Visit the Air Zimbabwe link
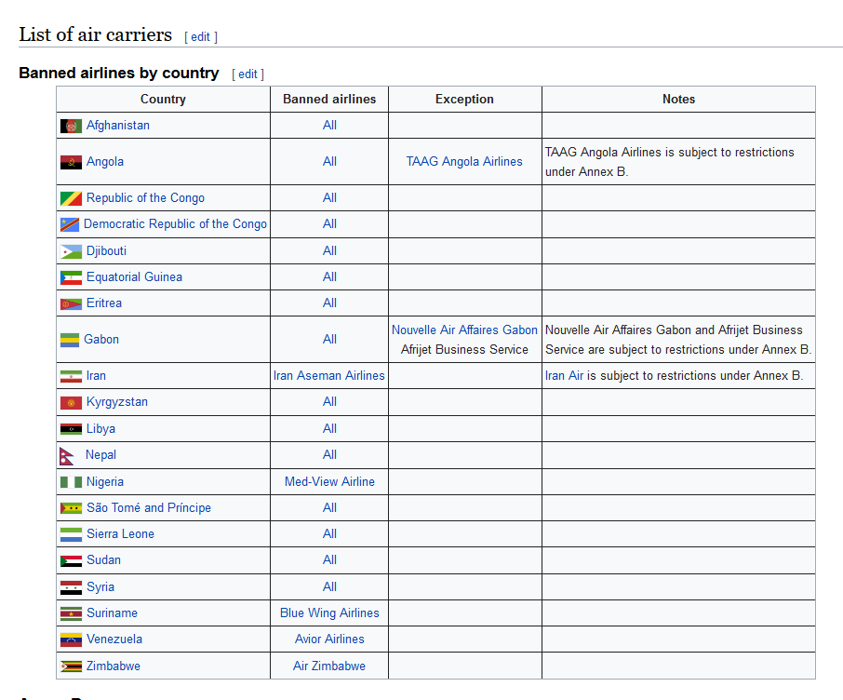 pos(329,666)
